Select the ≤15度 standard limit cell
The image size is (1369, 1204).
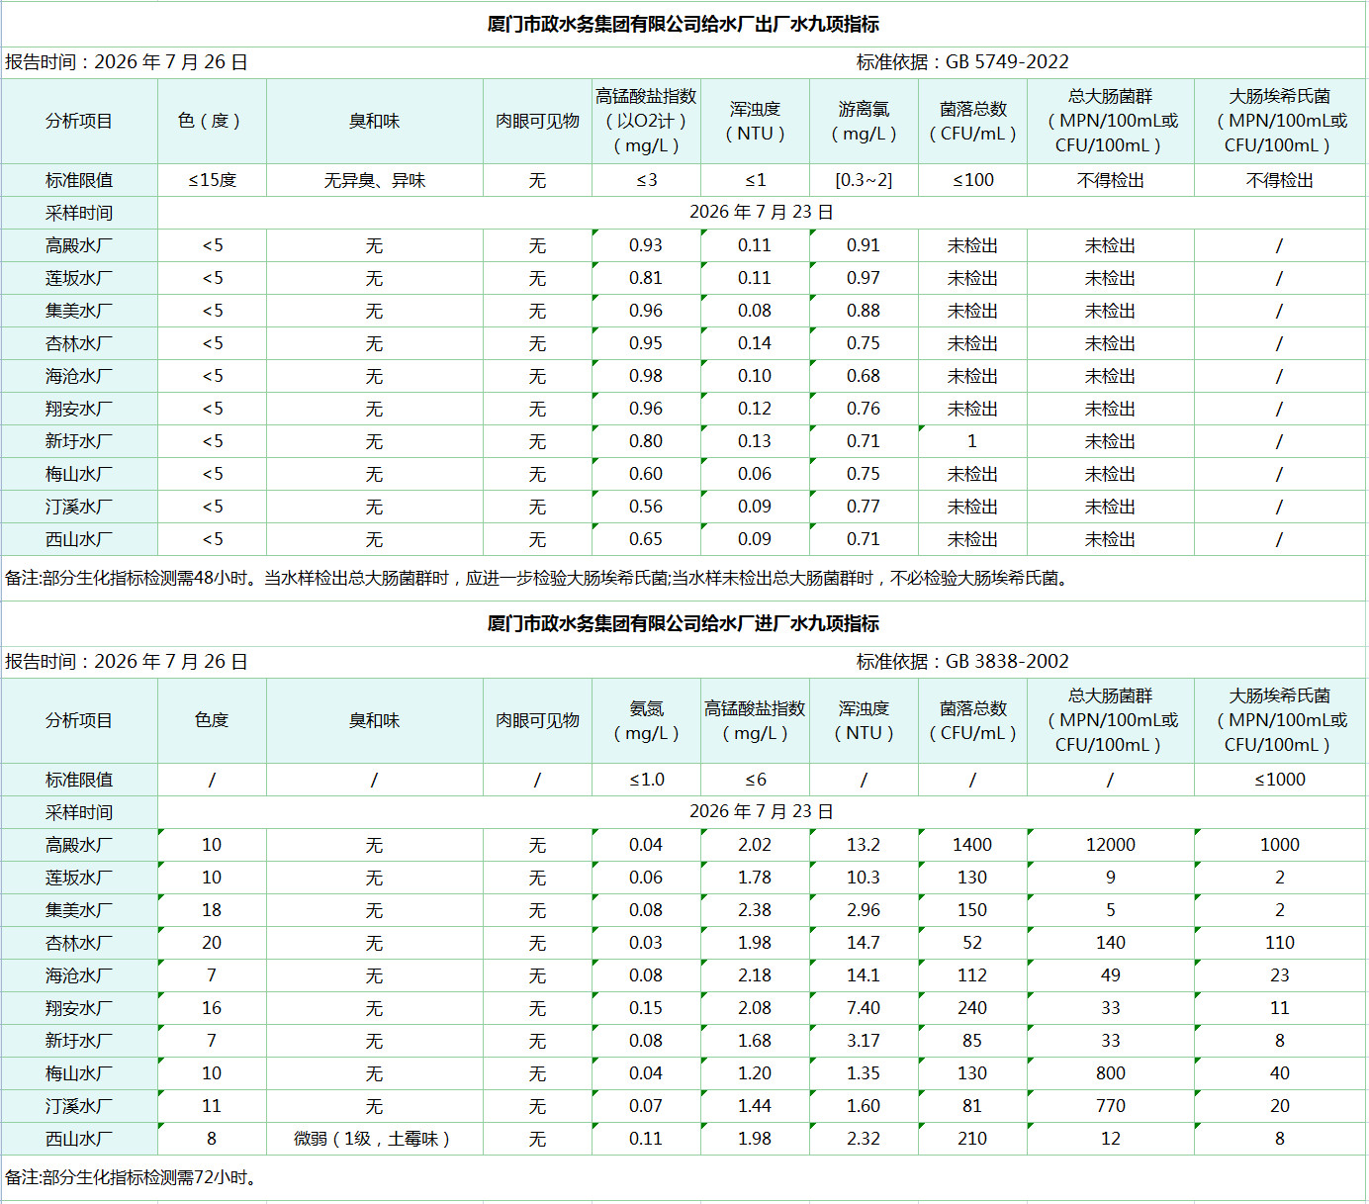click(x=212, y=180)
